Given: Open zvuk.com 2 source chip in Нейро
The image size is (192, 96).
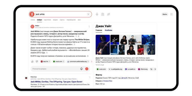Looking at the screenshot, I should click(x=59, y=61).
